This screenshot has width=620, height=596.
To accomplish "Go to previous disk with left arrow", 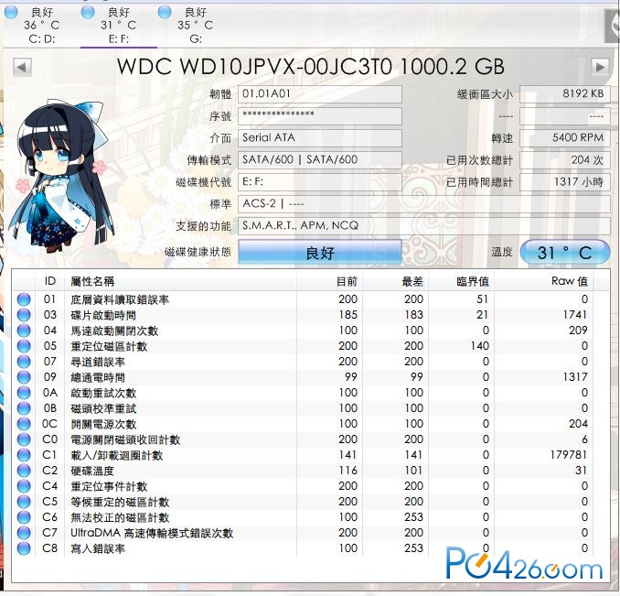I will (22, 67).
